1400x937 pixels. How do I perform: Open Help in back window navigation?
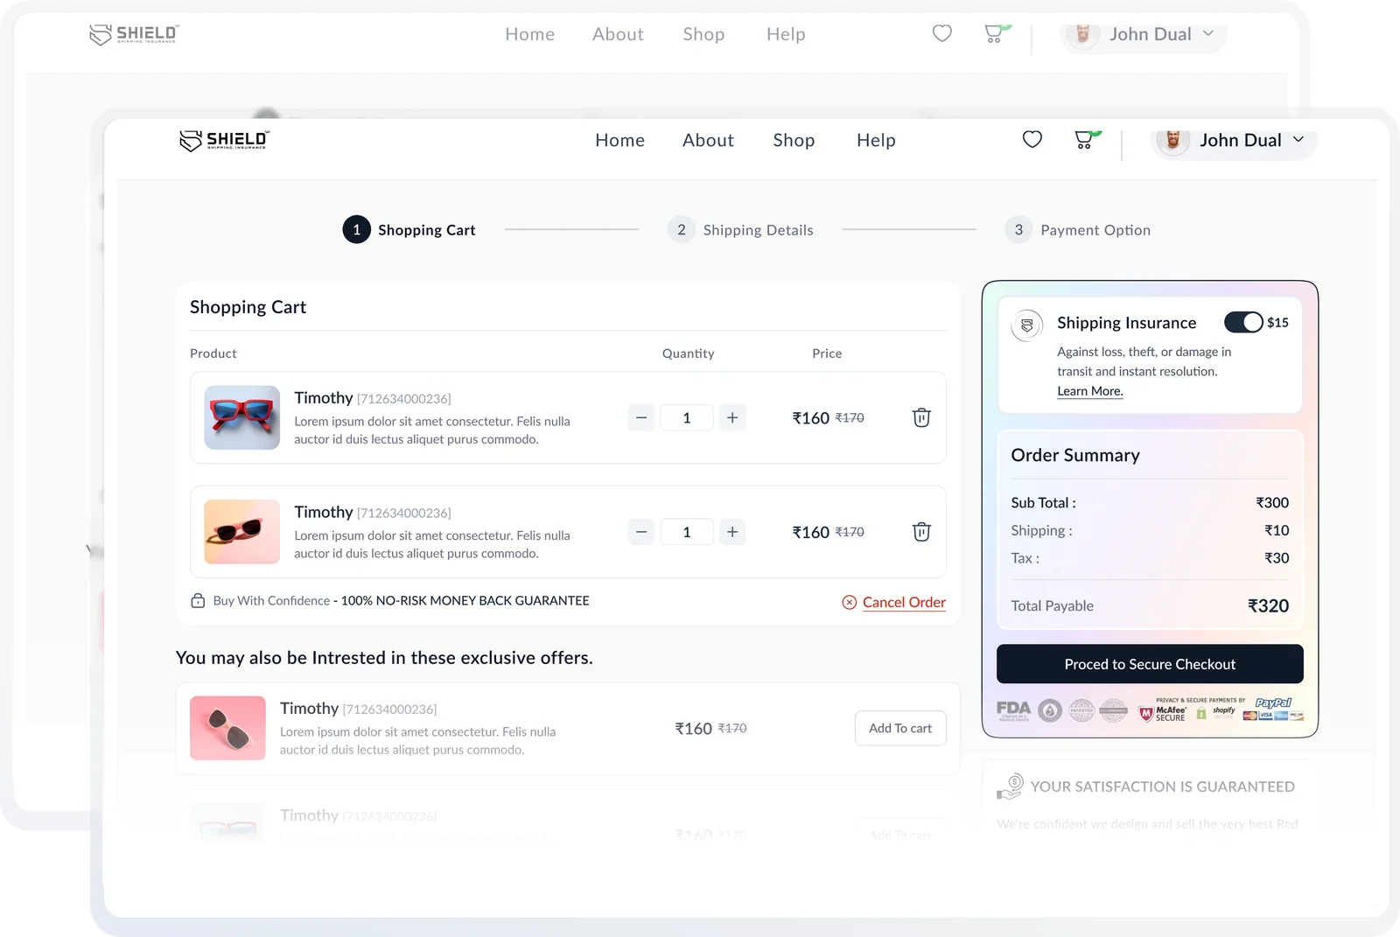click(x=786, y=34)
